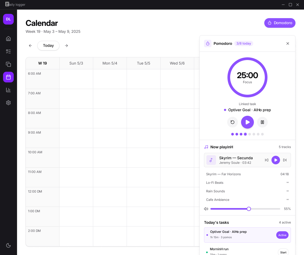304x255 pixels.
Task: Pause the Pomodoro timer
Action: click(x=262, y=122)
